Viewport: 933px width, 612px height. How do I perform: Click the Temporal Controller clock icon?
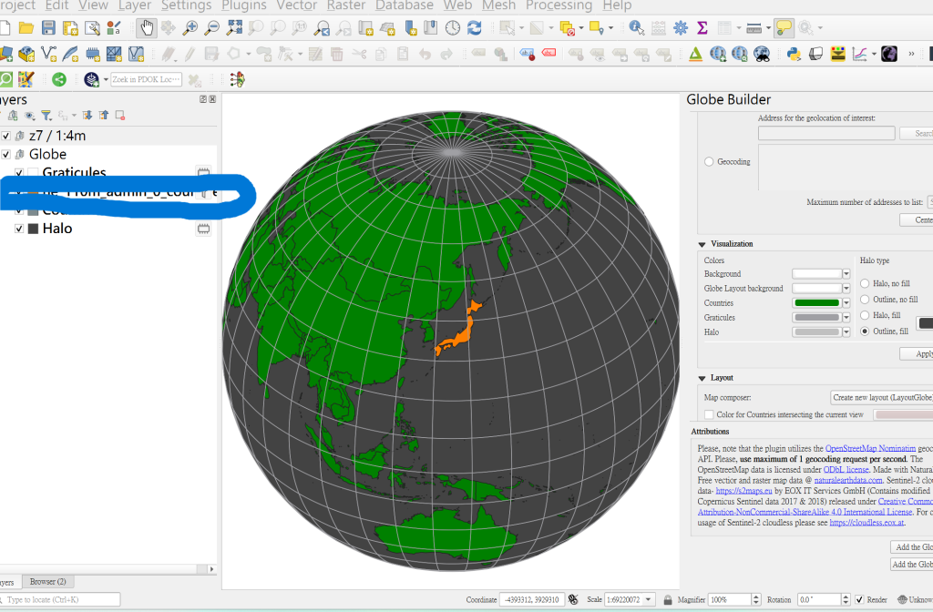tap(452, 28)
